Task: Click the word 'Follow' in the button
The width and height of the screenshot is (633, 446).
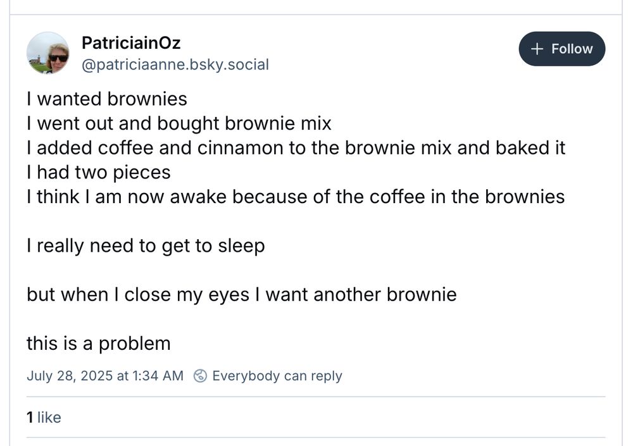Action: (x=572, y=49)
